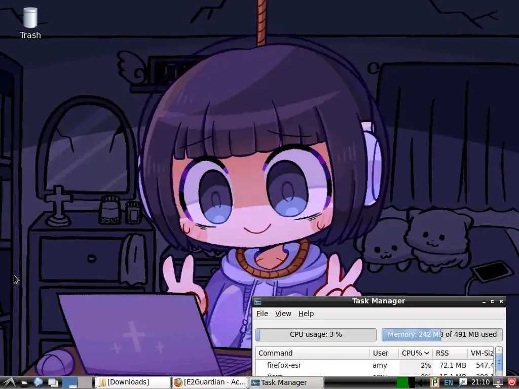
Task: Click the 72.1 MB RSS value
Action: coord(453,365)
